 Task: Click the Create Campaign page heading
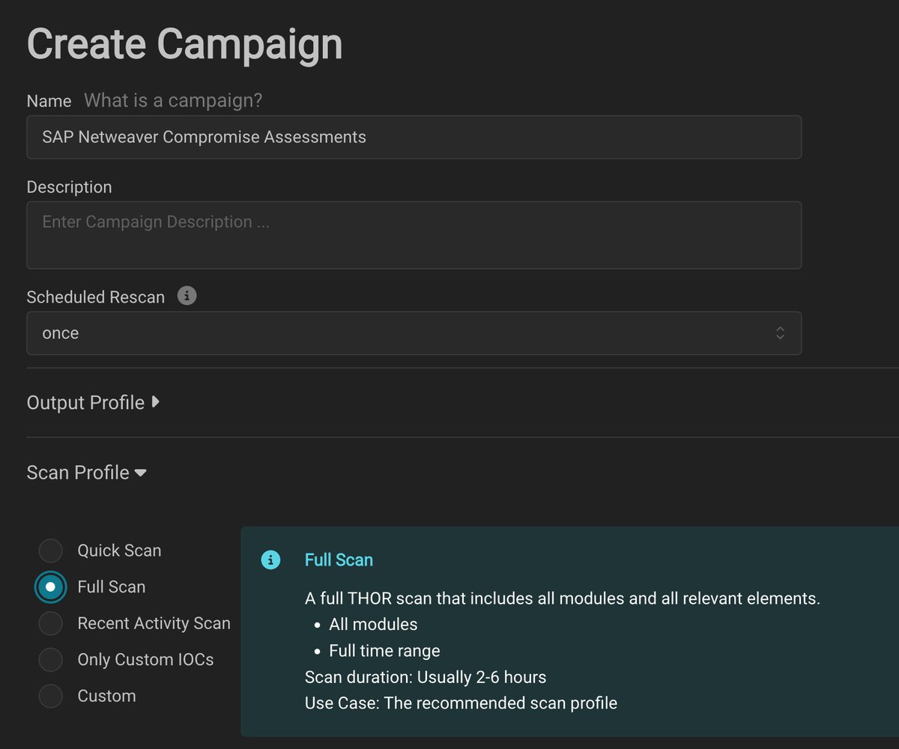point(184,44)
